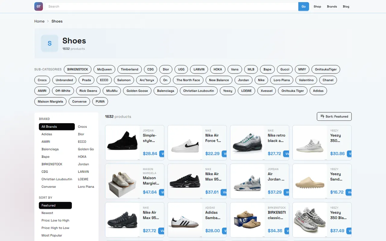Viewport: 386px width, 241px height.
Task: Select Featured sort option in sidebar
Action: 55,205
